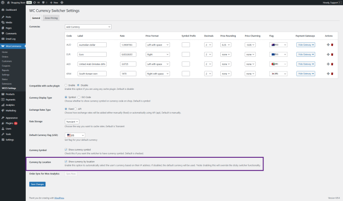Toggle the Show currency by location checkbox
The image size is (343, 201).
(66, 162)
